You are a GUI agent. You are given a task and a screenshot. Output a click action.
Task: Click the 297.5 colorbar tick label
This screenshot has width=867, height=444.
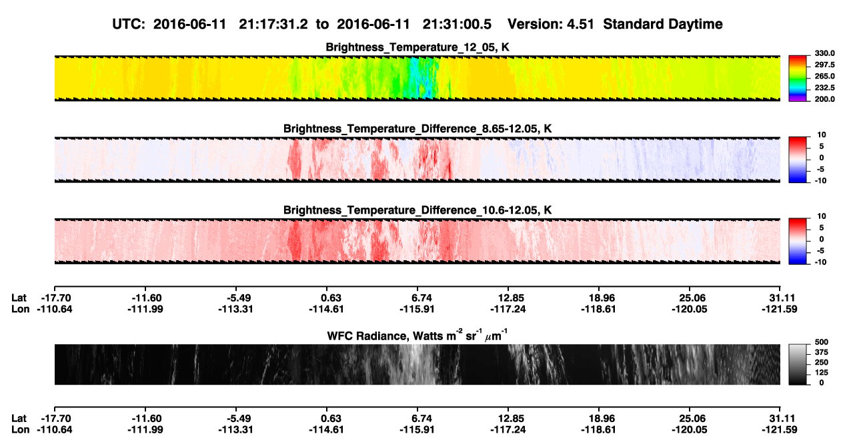[824, 65]
